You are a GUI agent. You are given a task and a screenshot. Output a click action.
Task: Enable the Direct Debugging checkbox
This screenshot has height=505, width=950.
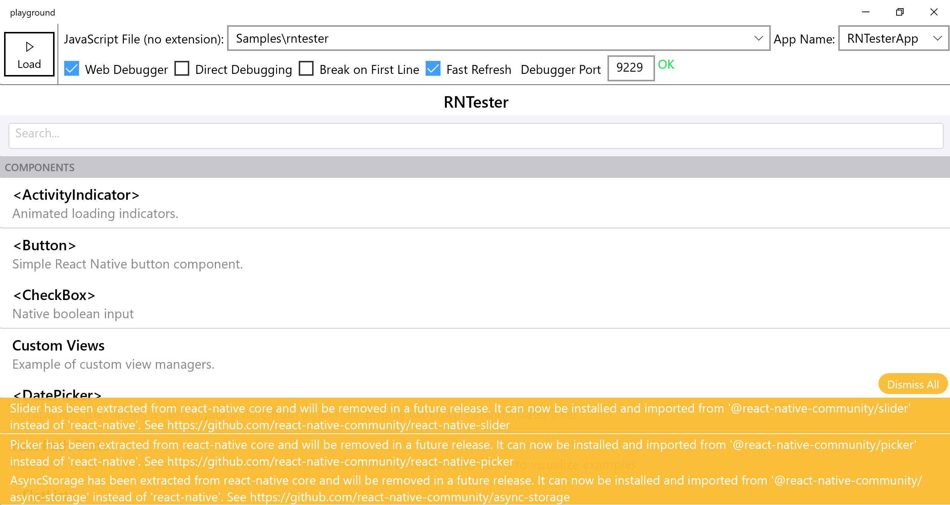(x=182, y=69)
